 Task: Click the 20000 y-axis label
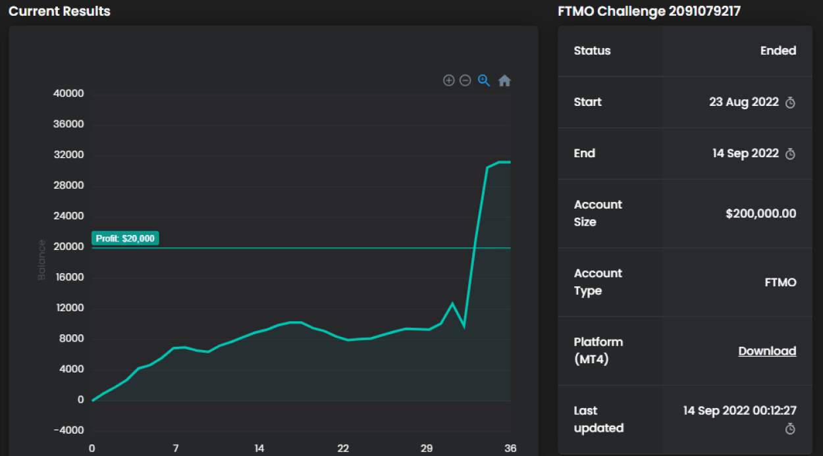pos(68,247)
